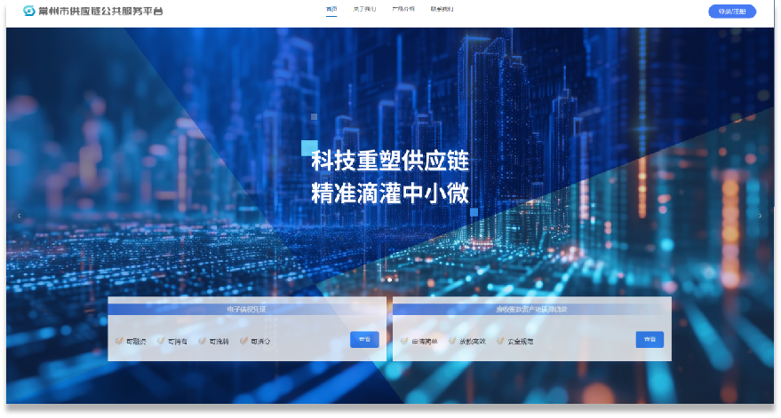Select the middle carousel indicator dot
This screenshot has height=418, width=781.
tap(389, 280)
